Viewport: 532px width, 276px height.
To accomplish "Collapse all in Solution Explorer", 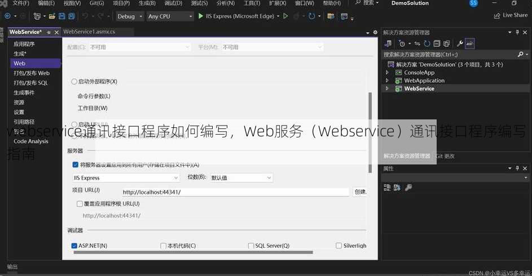I will (x=437, y=43).
